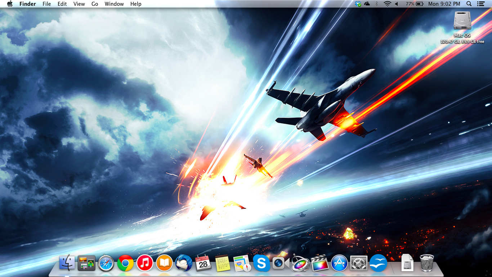Launch Maps from the Dock
The height and width of the screenshot is (277, 492).
pyautogui.click(x=242, y=263)
